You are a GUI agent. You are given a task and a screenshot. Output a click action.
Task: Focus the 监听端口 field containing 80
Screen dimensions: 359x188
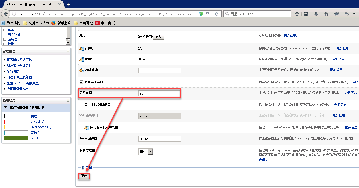pyautogui.click(x=160, y=93)
